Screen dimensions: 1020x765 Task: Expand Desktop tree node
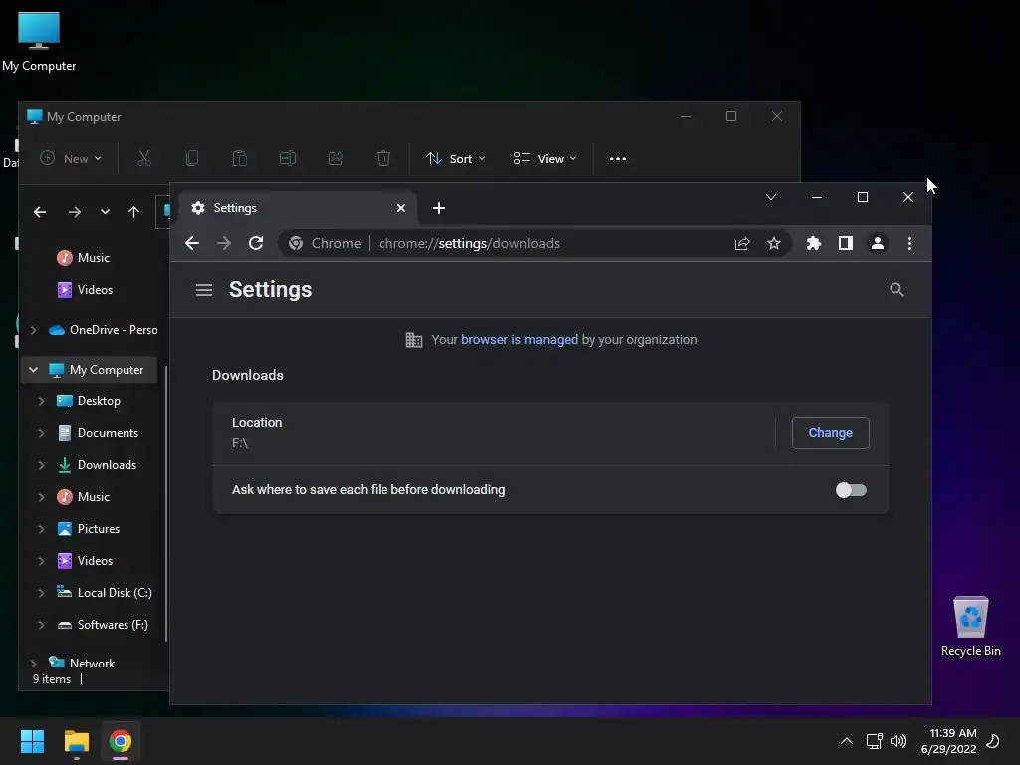tap(41, 401)
